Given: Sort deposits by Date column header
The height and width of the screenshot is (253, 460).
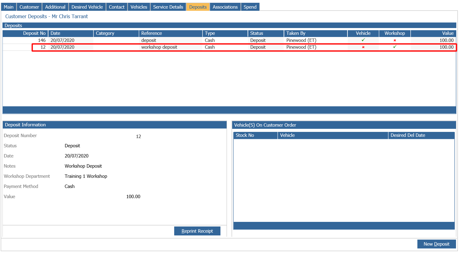Looking at the screenshot, I should (x=71, y=33).
